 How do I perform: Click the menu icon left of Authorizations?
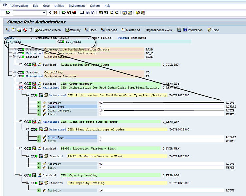5,5
